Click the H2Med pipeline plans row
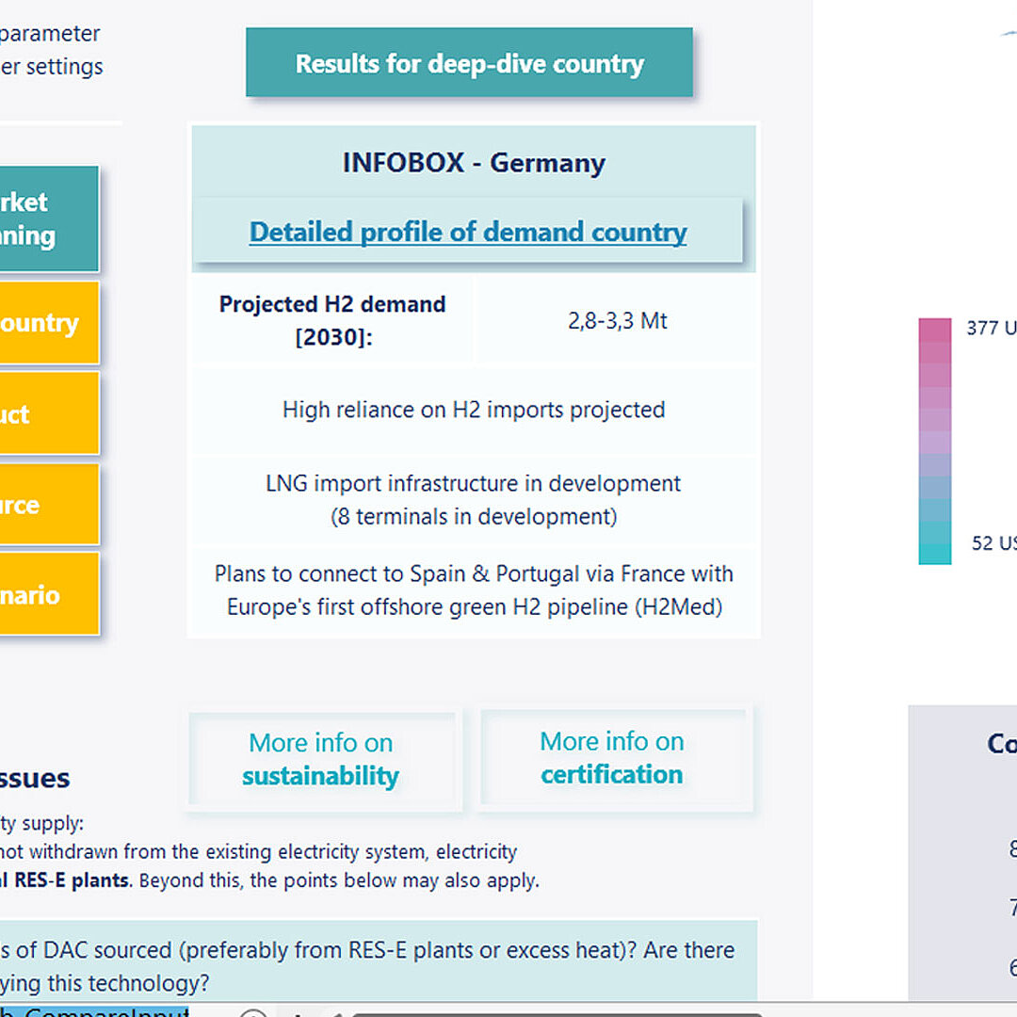Viewport: 1017px width, 1017px height. (x=474, y=590)
